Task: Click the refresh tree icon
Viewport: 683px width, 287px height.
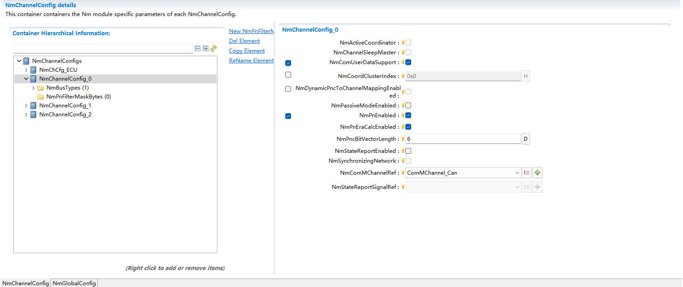Action: (213, 48)
